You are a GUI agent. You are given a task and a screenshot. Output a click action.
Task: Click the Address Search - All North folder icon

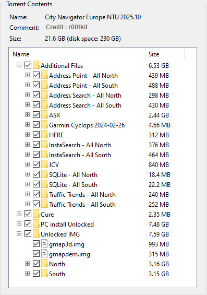pyautogui.click(x=44, y=95)
